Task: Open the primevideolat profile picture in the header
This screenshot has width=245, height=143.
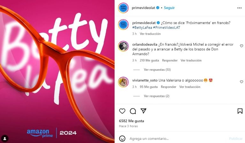Action: click(x=123, y=8)
